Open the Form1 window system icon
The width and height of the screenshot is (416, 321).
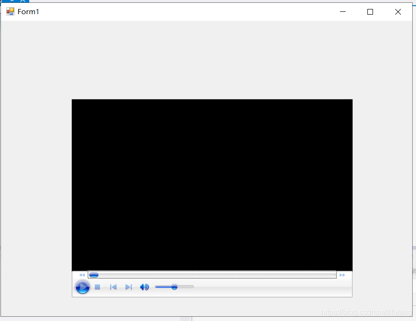(x=10, y=12)
